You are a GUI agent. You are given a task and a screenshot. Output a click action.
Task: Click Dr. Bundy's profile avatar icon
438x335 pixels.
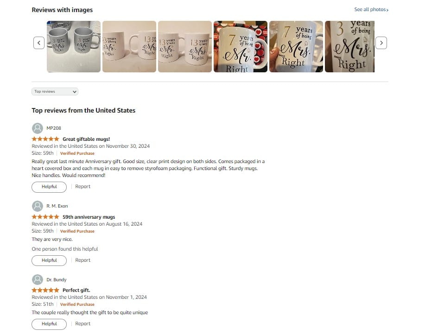tap(38, 280)
